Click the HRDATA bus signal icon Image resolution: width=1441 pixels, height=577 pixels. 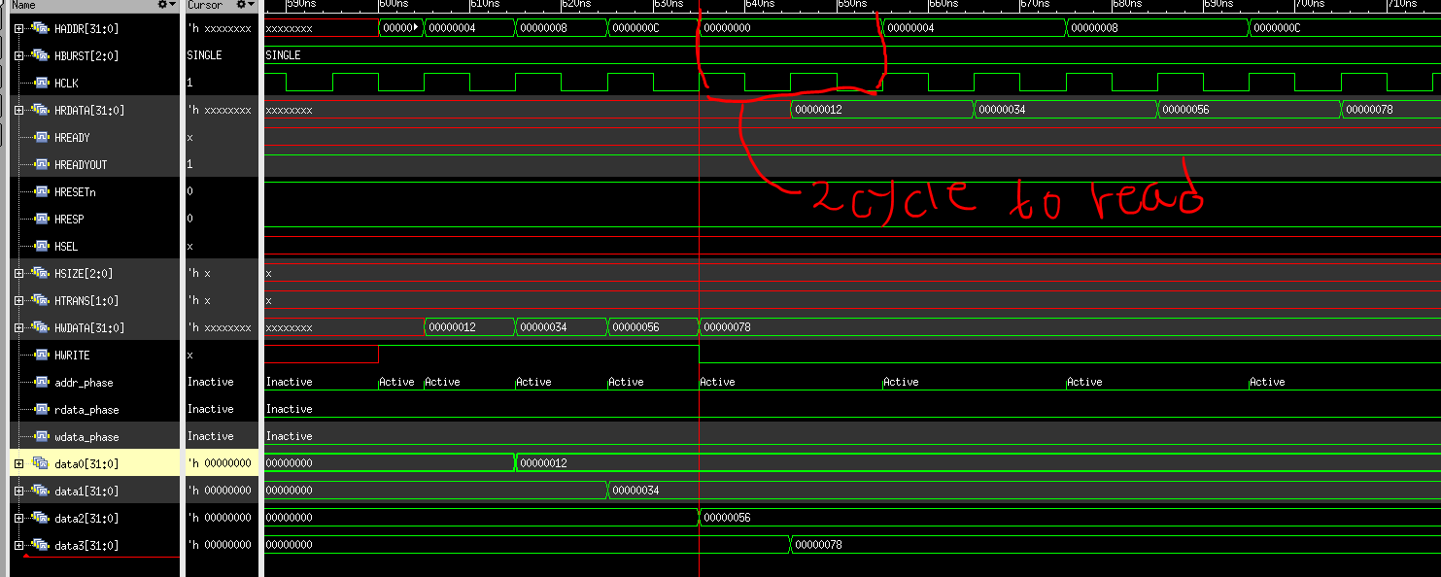coord(40,110)
